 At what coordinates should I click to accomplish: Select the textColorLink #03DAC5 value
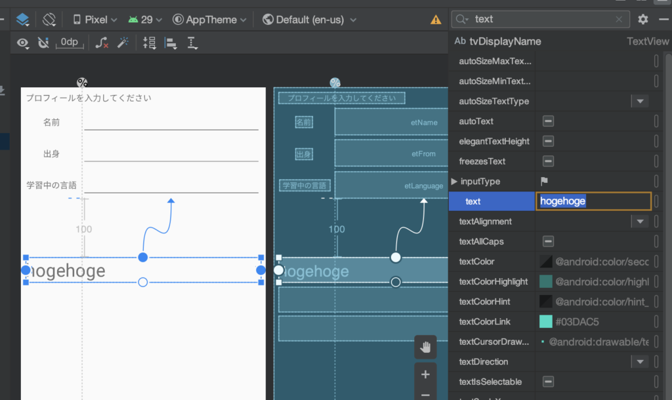(577, 321)
